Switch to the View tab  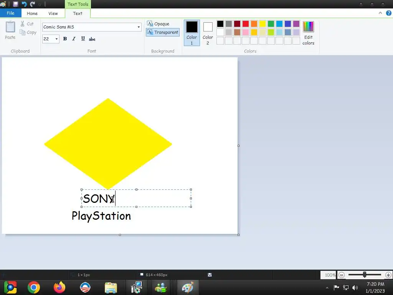53,13
